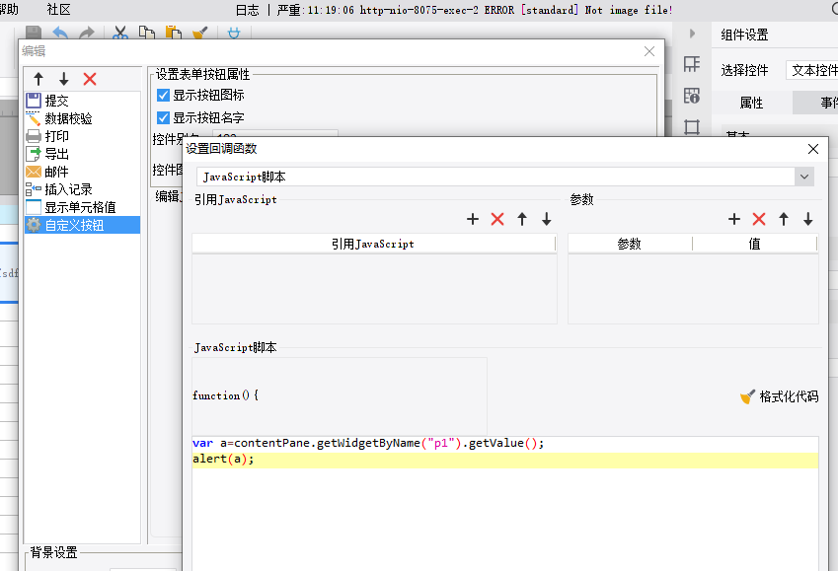The height and width of the screenshot is (571, 838).
Task: Click the Paste icon in main toolbar
Action: click(173, 34)
